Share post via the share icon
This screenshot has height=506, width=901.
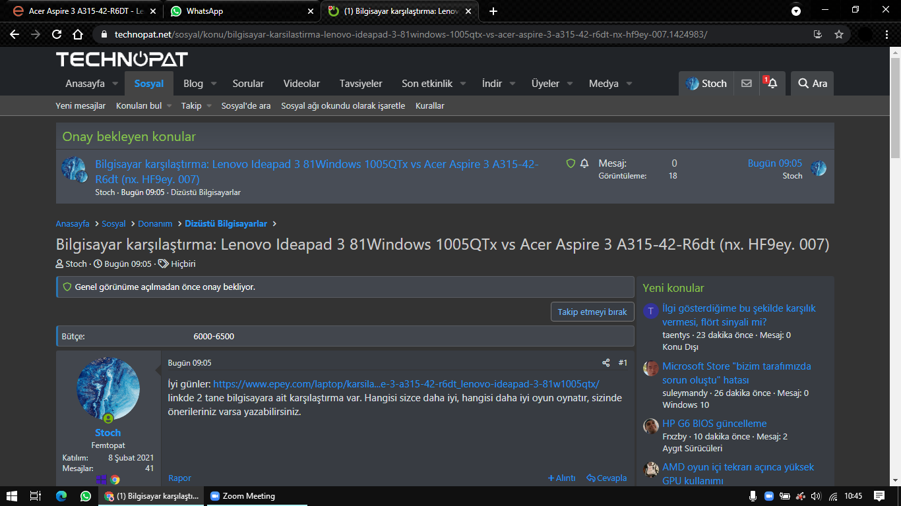[606, 363]
